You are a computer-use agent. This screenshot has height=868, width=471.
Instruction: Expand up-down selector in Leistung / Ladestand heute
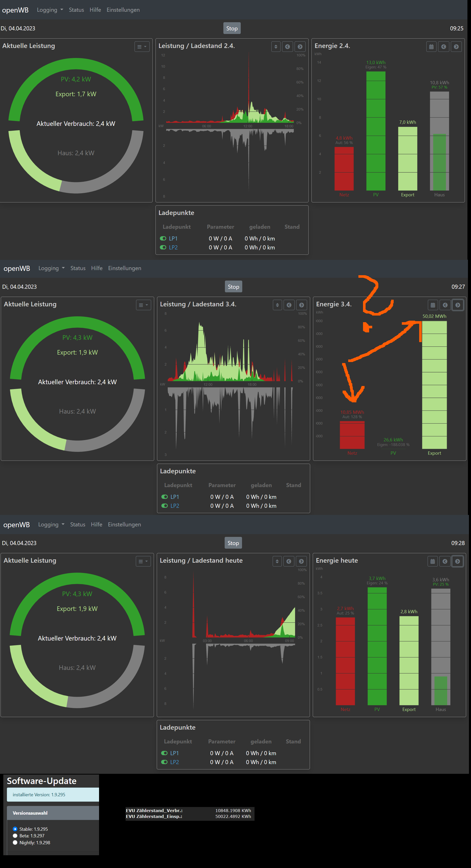[x=277, y=561]
